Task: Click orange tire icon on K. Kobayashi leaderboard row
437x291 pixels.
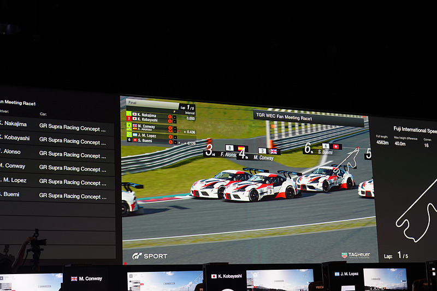Action: [170, 121]
